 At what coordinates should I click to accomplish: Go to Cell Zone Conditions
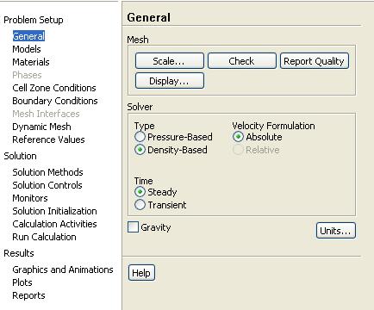coord(54,88)
